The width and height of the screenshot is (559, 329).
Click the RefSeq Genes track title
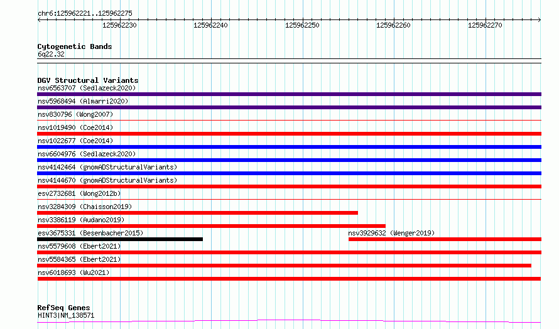coord(63,308)
